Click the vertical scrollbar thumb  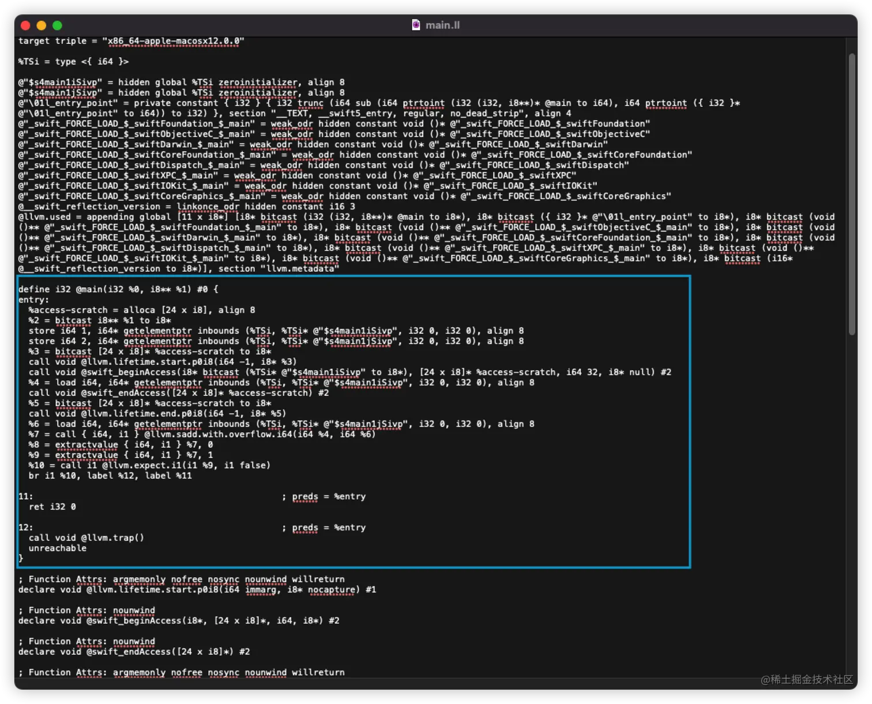tap(852, 194)
